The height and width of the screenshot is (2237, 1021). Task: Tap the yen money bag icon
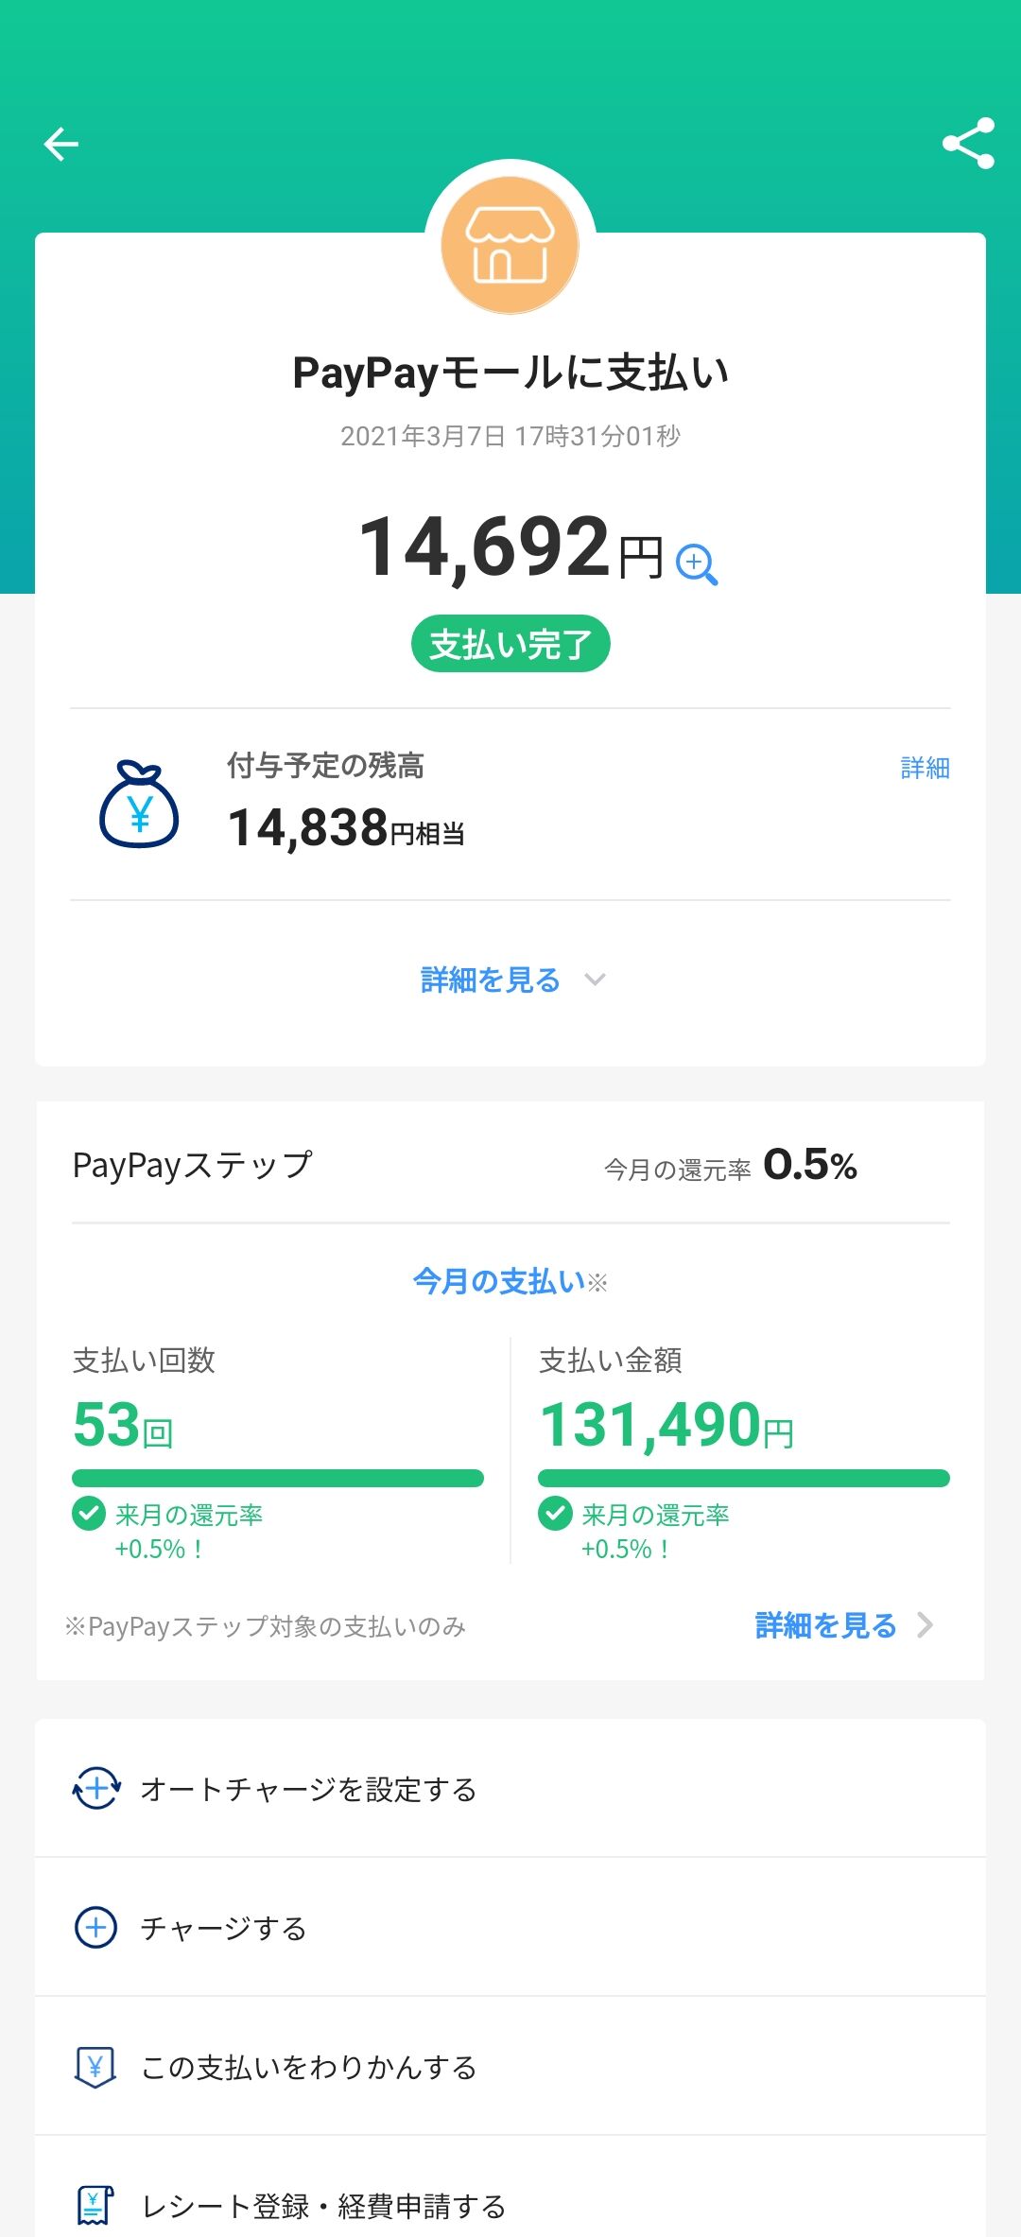(139, 804)
